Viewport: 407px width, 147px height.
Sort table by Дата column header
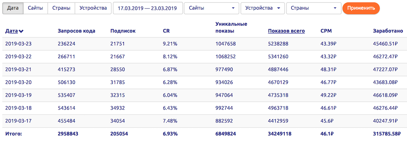tap(12, 31)
